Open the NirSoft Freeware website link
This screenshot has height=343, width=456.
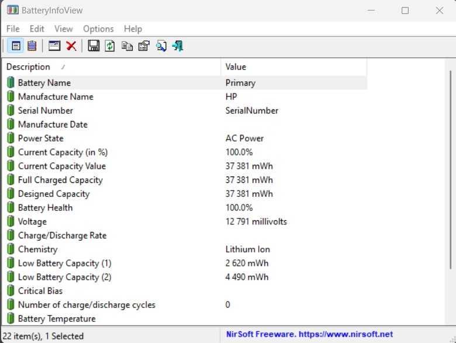click(x=309, y=334)
